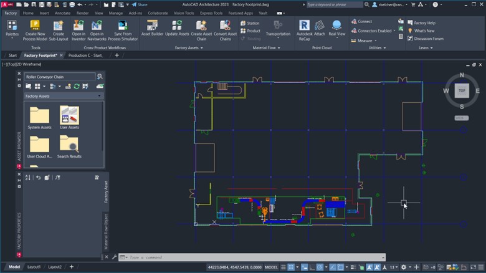486x273 pixels.
Task: Click asset search magnifier icon
Action: click(100, 76)
